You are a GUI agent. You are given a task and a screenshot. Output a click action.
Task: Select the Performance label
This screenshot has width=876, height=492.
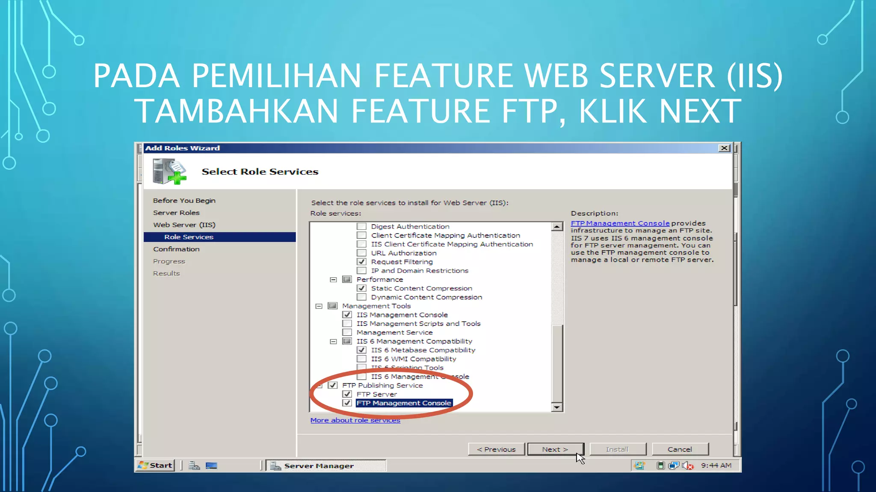coord(380,280)
